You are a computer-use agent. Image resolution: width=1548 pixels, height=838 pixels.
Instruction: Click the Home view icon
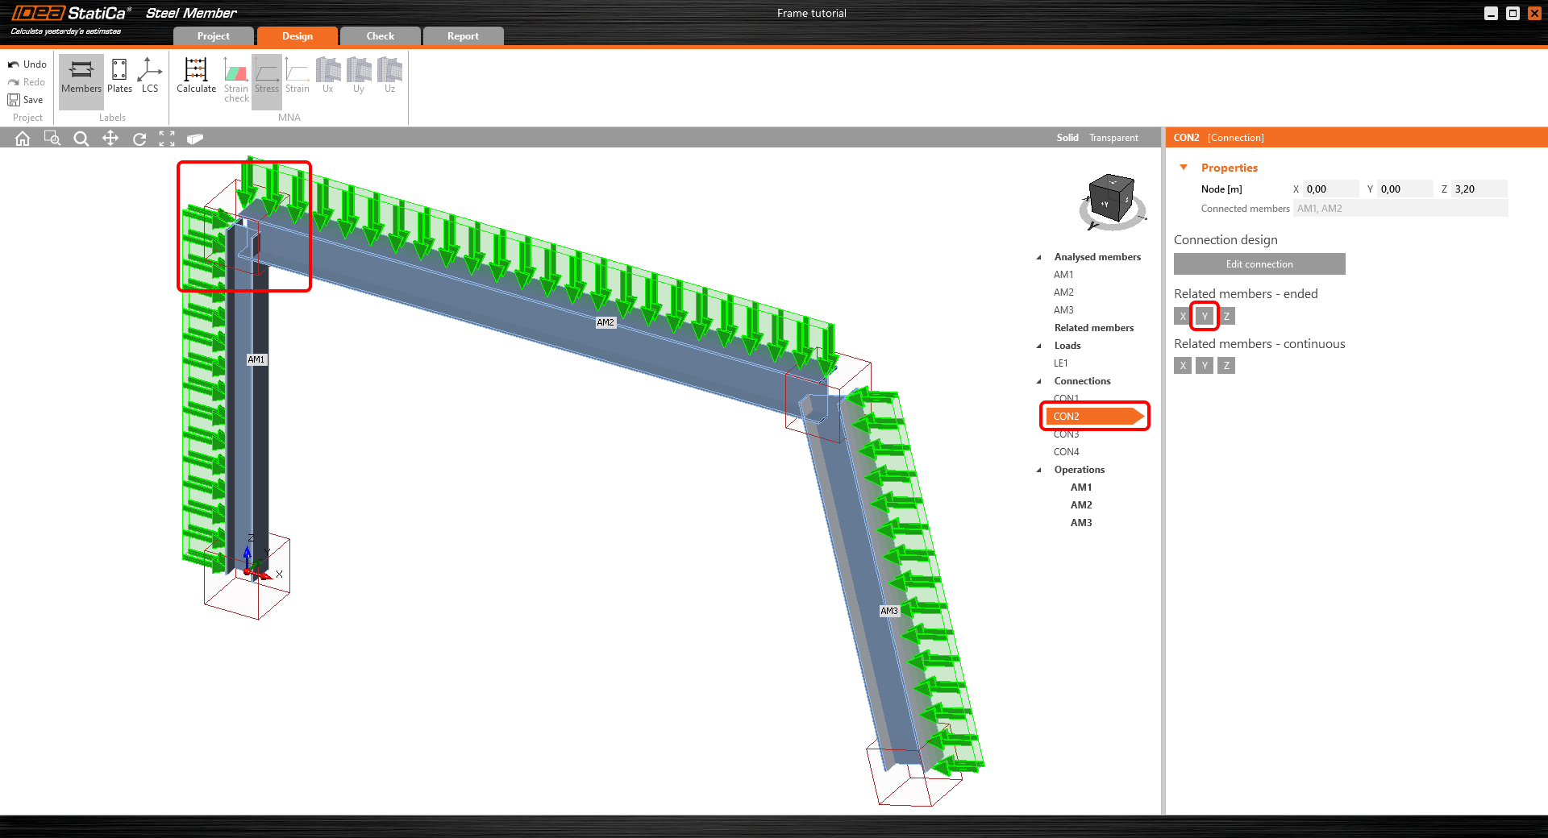pos(23,139)
